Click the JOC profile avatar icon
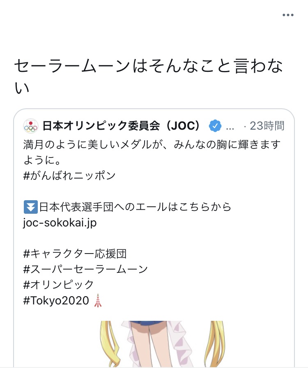This screenshot has width=308, height=368. 31,126
